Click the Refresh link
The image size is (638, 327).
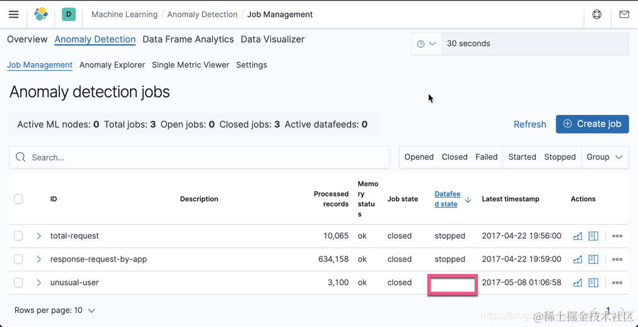530,124
